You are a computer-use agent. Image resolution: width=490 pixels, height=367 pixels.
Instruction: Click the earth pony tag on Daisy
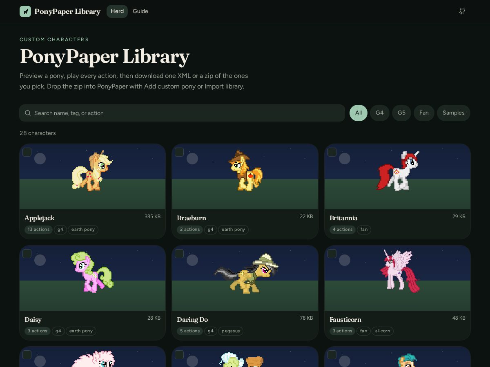click(x=81, y=331)
